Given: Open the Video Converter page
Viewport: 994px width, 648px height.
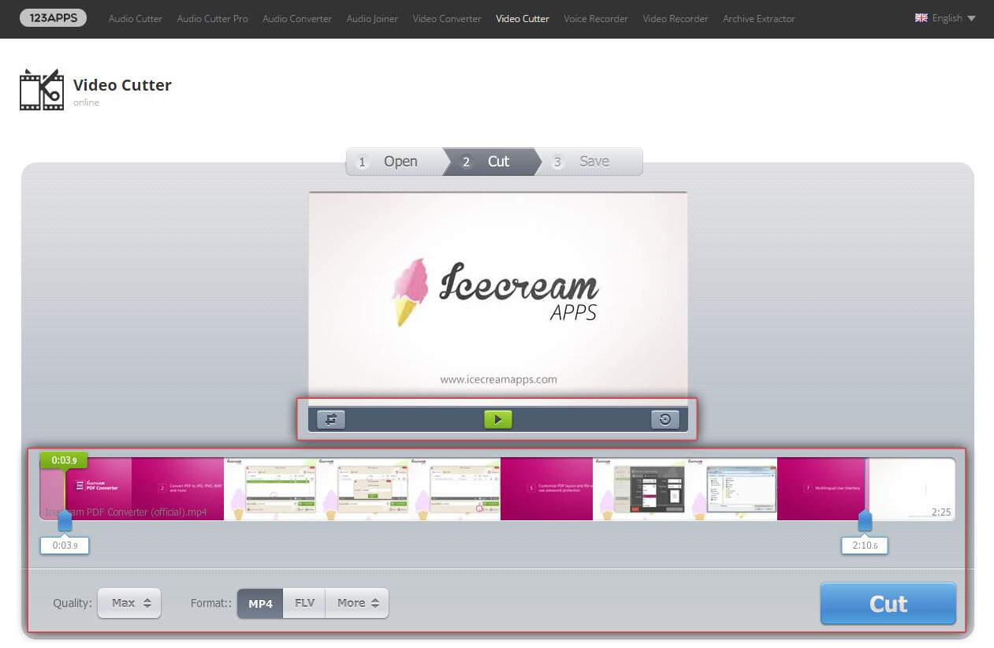Looking at the screenshot, I should (446, 19).
